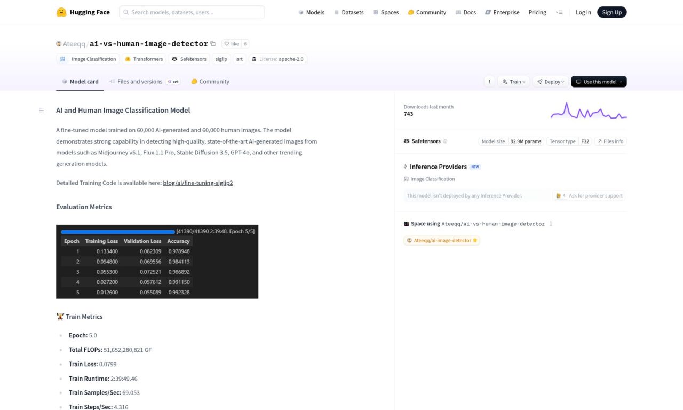This screenshot has height=410, width=683.
Task: Select the Safetensors tag
Action: (x=189, y=59)
